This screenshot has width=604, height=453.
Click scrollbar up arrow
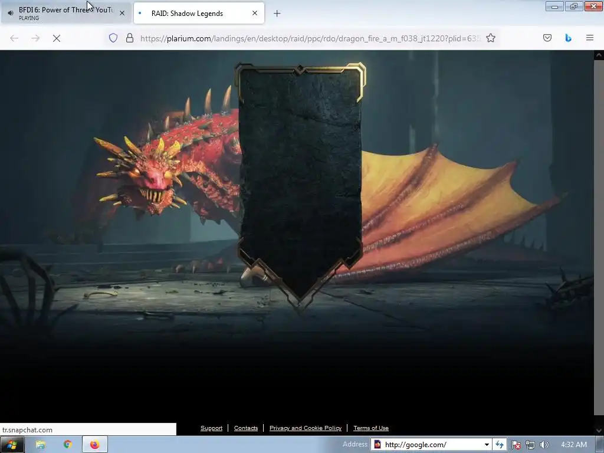599,55
